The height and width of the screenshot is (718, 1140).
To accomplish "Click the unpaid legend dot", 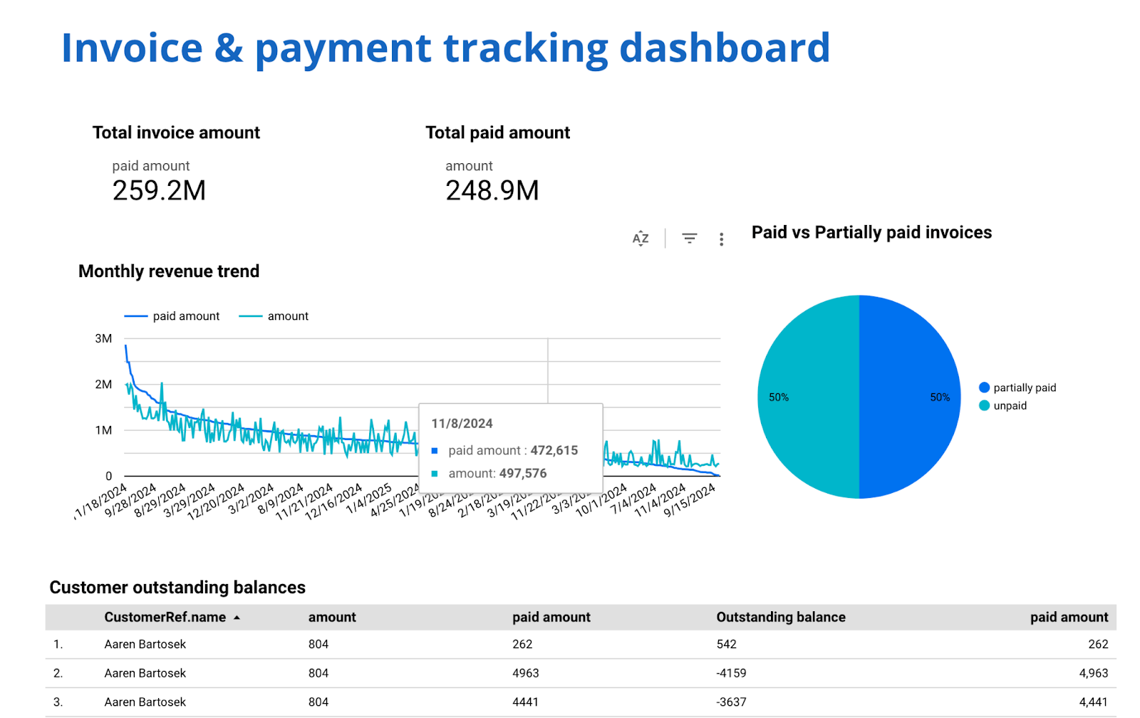I will [x=985, y=405].
